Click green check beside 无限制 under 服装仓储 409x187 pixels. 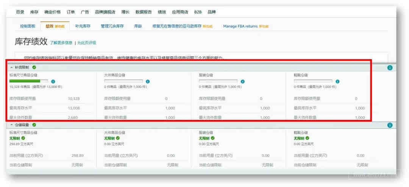pyautogui.click(x=213, y=138)
